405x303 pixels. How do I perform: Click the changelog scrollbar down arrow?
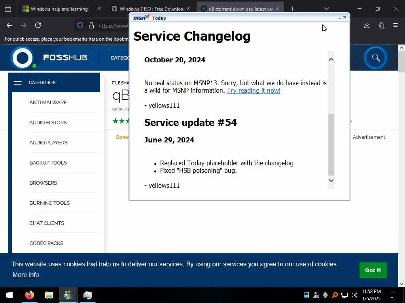click(x=331, y=180)
